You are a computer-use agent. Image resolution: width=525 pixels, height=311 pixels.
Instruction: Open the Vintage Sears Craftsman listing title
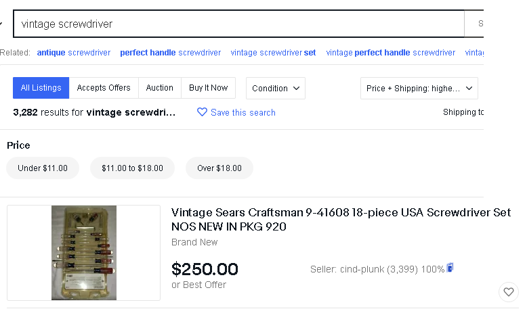341,220
